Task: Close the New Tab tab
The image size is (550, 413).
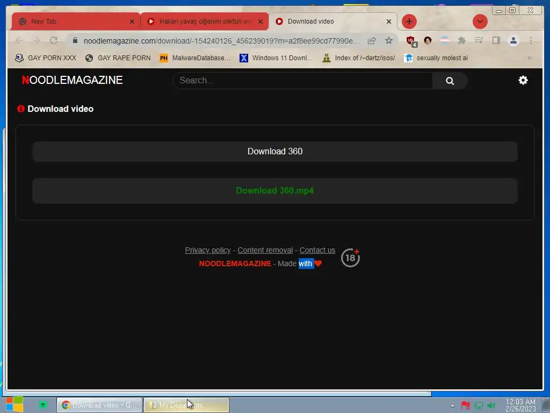Action: [132, 22]
